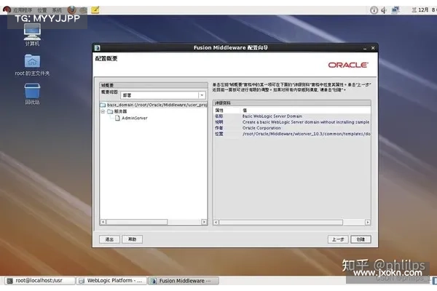Screen dimensions: 437x291
Task: Select the base_domain root tree node
Action: pyautogui.click(x=157, y=105)
